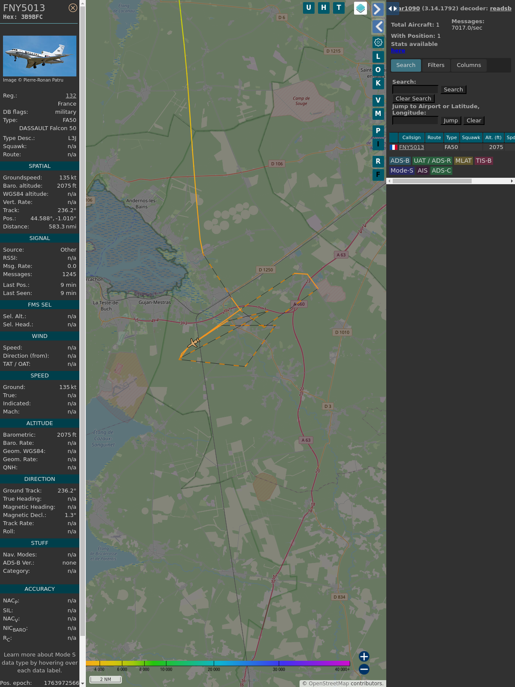Toggle sidebar with arrow pair icon
Viewport: 515px width, 687px height.
point(392,8)
